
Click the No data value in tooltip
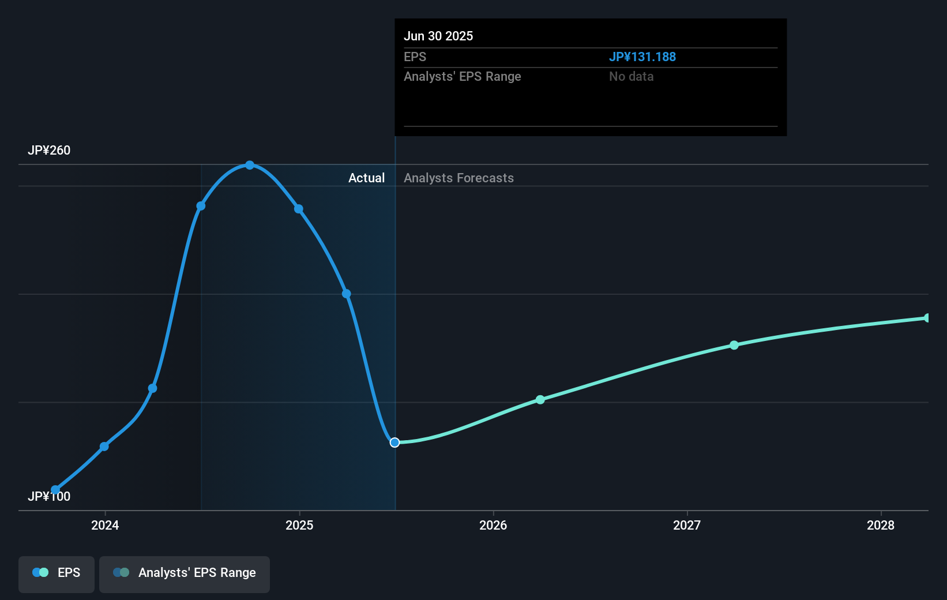(x=632, y=76)
